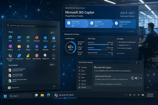This screenshot has width=158, height=105.
Task: Click the Wi-Fi icon in system tray
Action: [139, 95]
